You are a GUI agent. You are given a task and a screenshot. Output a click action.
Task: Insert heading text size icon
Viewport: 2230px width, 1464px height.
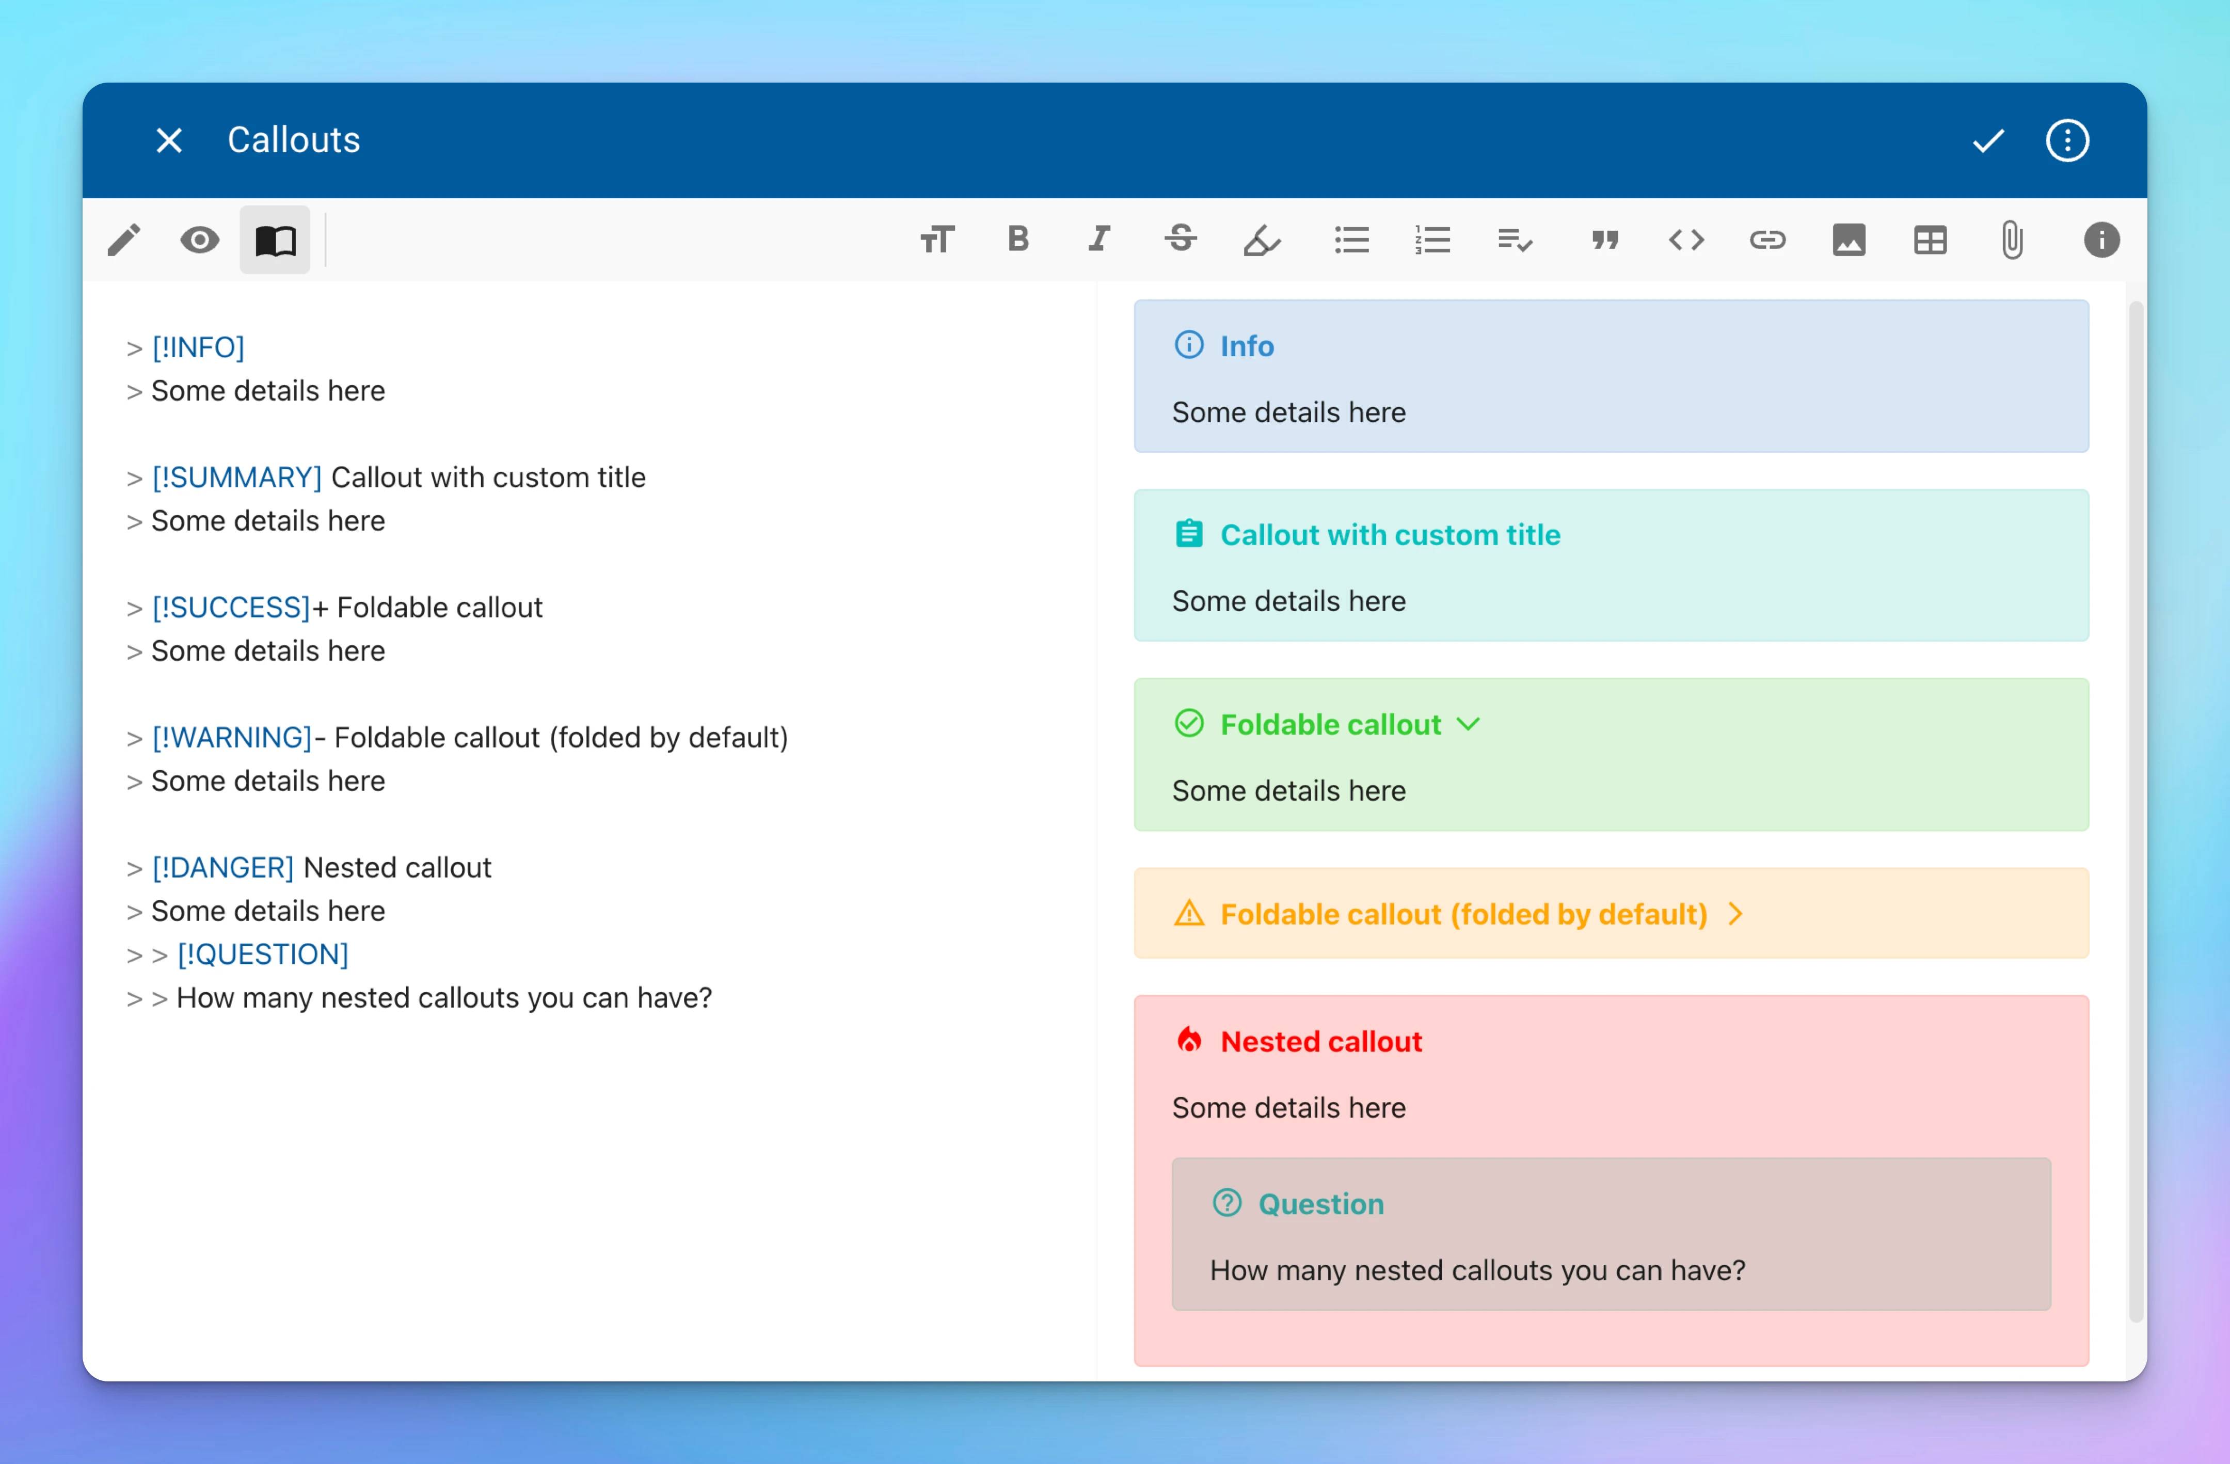(937, 240)
